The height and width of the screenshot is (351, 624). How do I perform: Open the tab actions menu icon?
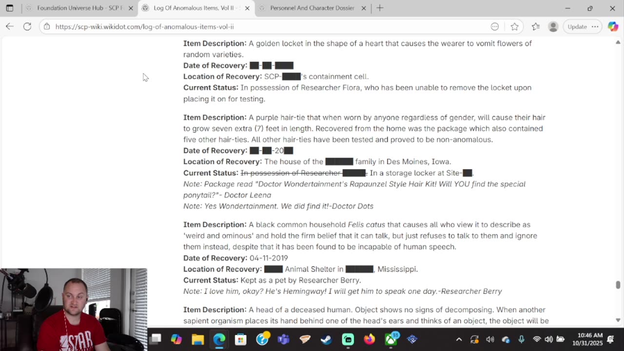pyautogui.click(x=10, y=8)
